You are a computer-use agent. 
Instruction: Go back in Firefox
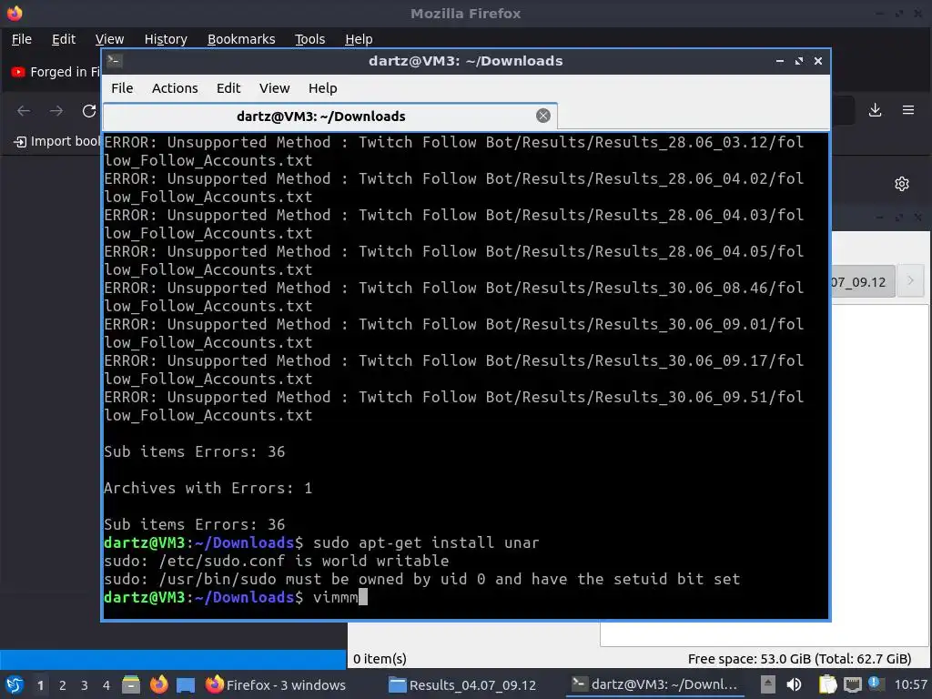(x=24, y=110)
